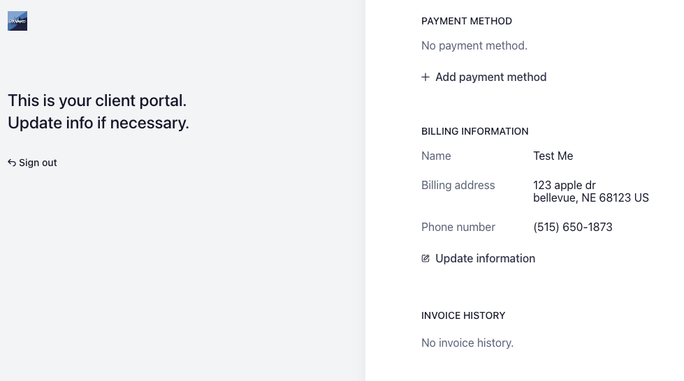This screenshot has height=381, width=684.
Task: Click the company logo thumbnail
Action: tap(17, 21)
